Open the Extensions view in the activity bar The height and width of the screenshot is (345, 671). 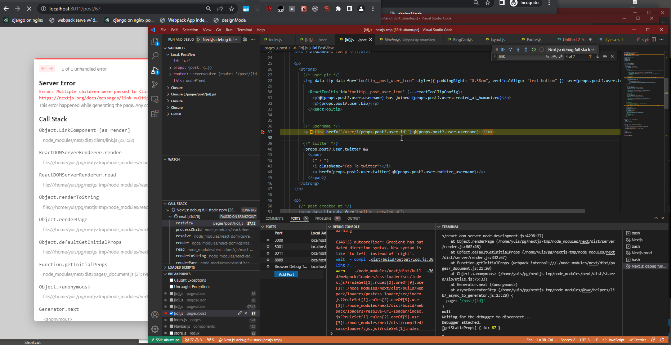point(155,114)
